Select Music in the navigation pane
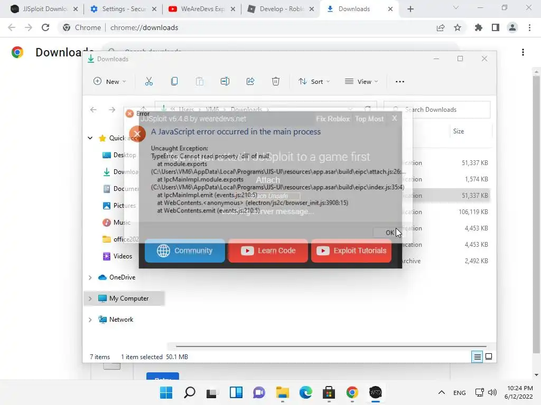The height and width of the screenshot is (405, 541). pyautogui.click(x=117, y=223)
